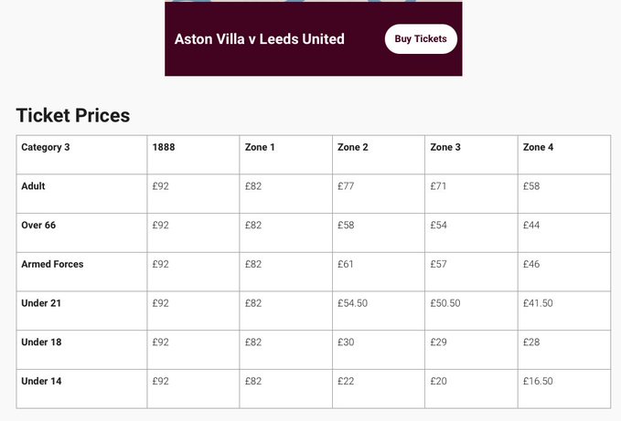The image size is (621, 421).
Task: Select the Under 18 row label
Action: [x=41, y=342]
